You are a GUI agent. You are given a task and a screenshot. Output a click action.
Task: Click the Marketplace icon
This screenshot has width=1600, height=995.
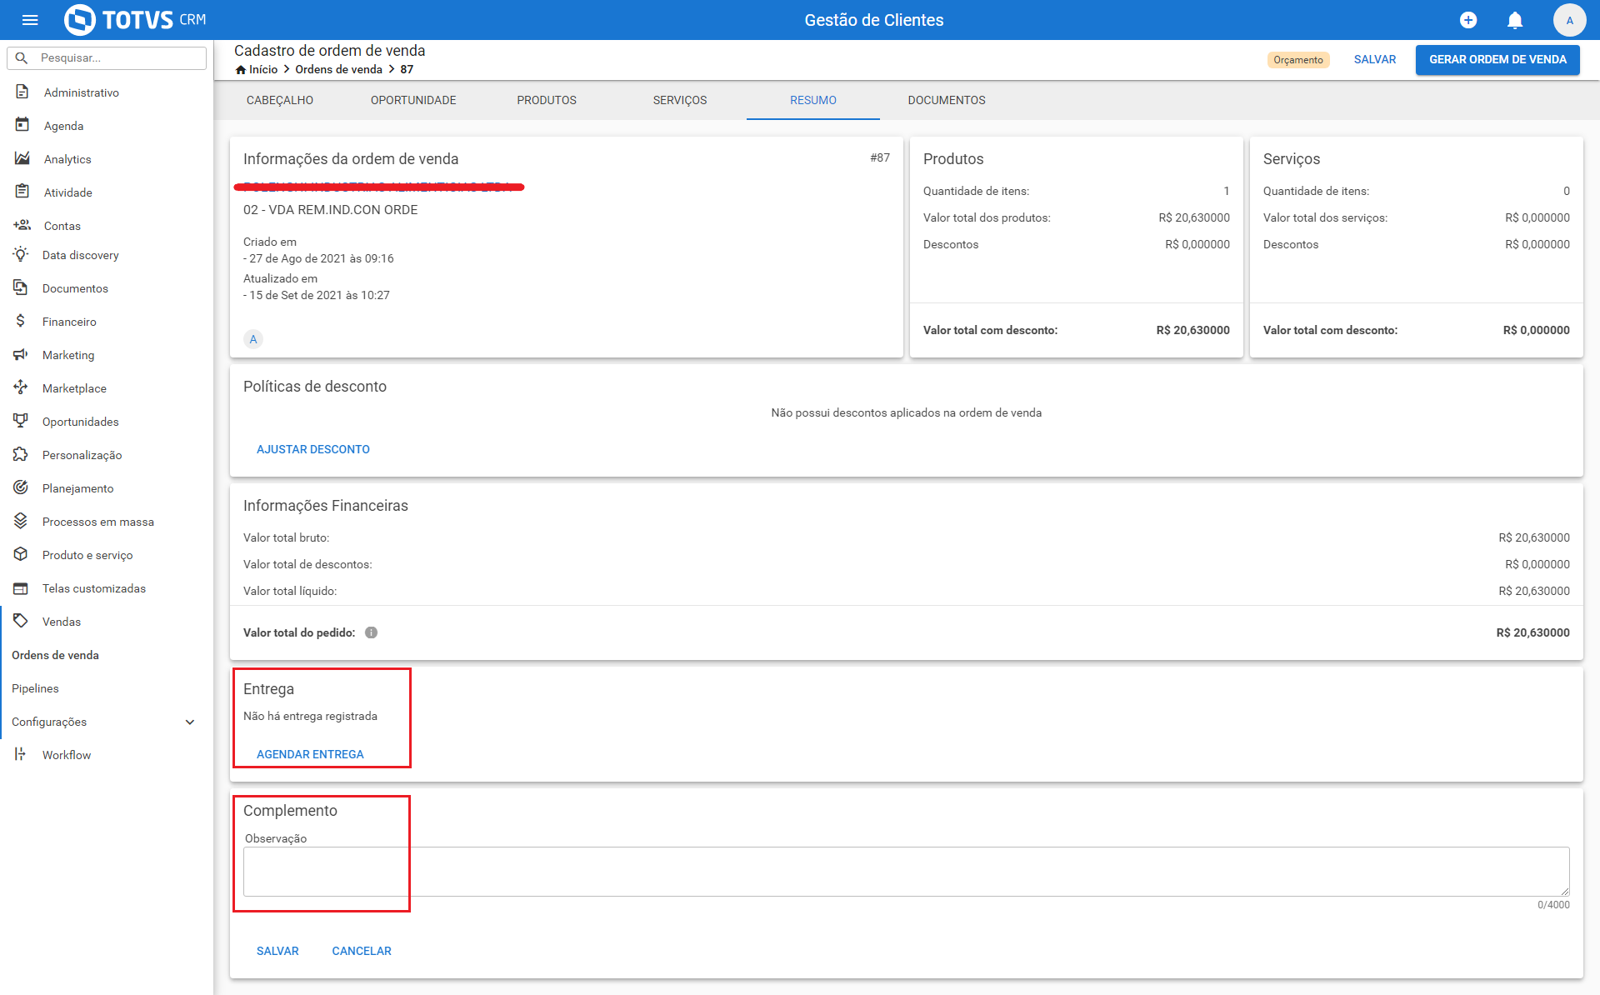coord(21,387)
